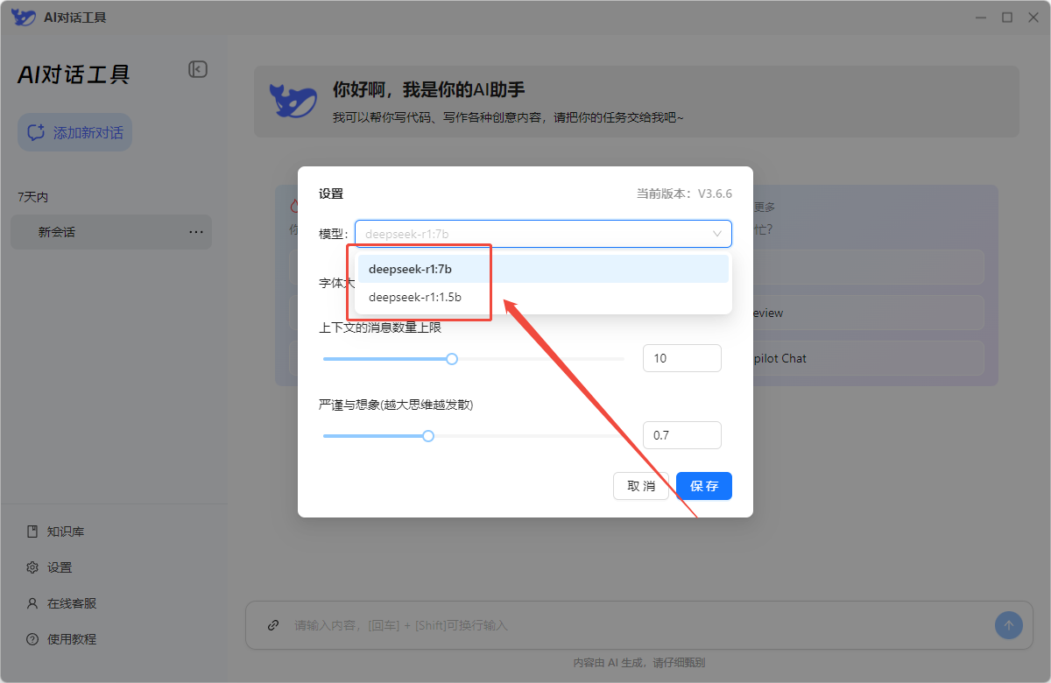
Task: Click the 内容由 AI 生成,请仔细甄别 footer text
Action: (638, 663)
